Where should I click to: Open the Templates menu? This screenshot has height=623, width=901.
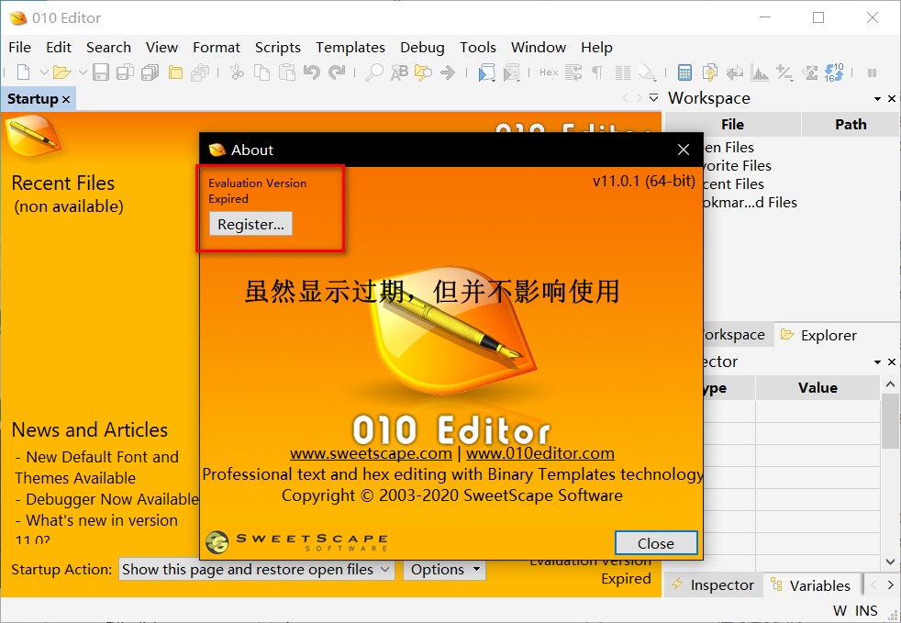[350, 47]
